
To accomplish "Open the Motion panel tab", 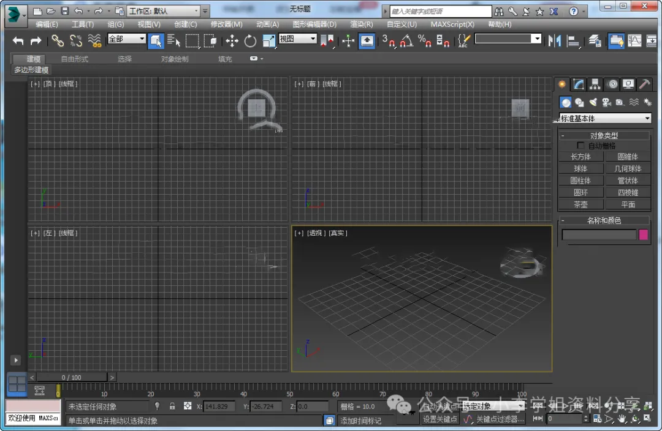I will pyautogui.click(x=612, y=84).
